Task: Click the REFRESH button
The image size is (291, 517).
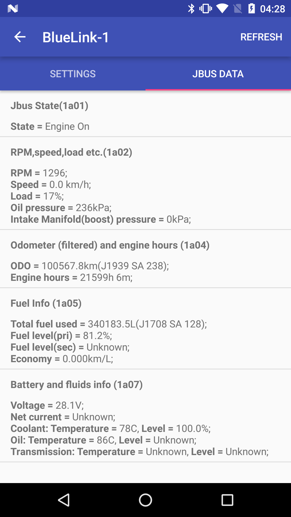Action: 261,37
